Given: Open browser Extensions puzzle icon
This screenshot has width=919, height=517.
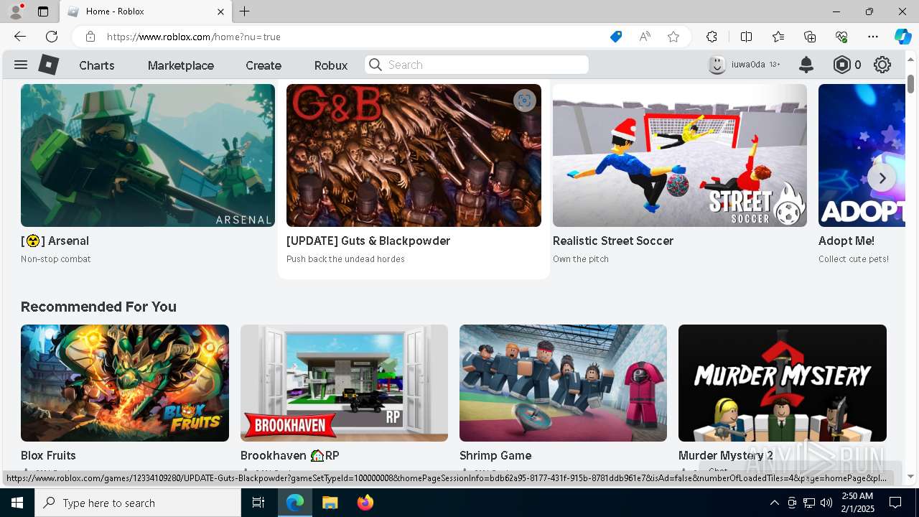Looking at the screenshot, I should click(712, 37).
